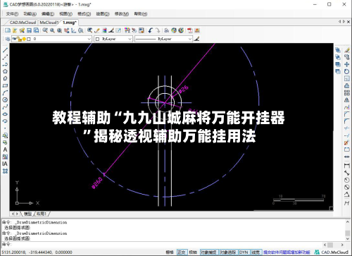Toggle the layer 0 eye visibility icon

coord(15,39)
